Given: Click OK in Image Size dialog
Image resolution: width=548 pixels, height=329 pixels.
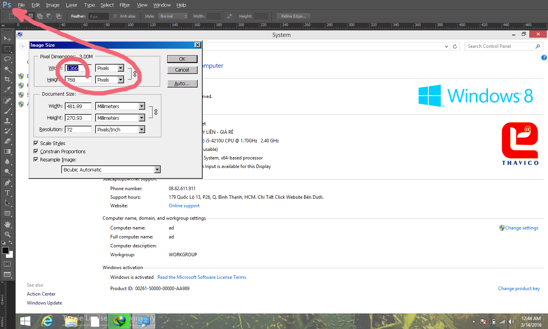Looking at the screenshot, I should coord(182,59).
